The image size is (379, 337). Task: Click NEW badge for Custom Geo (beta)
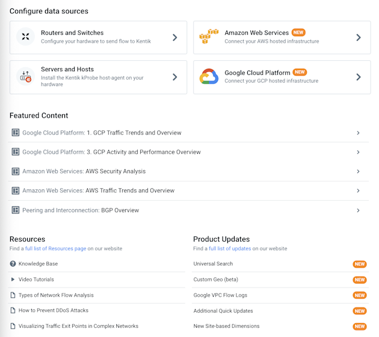click(360, 280)
